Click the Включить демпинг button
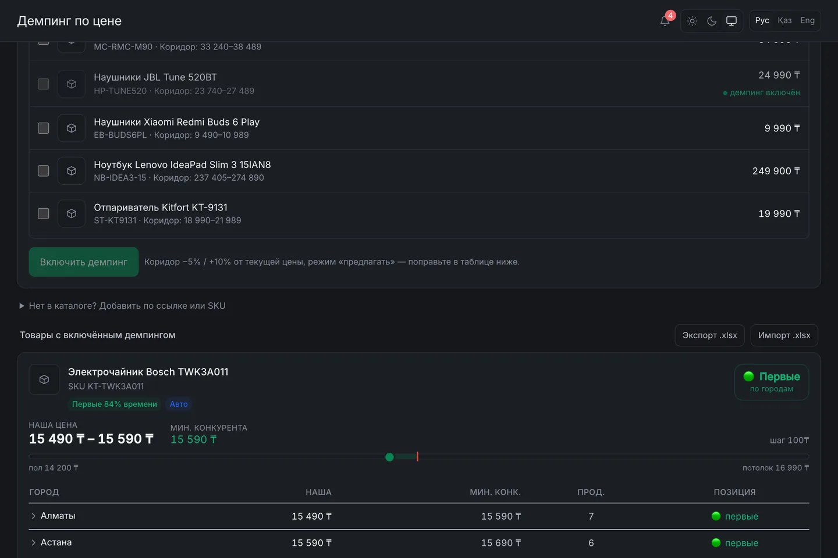This screenshot has width=838, height=558. coord(84,262)
